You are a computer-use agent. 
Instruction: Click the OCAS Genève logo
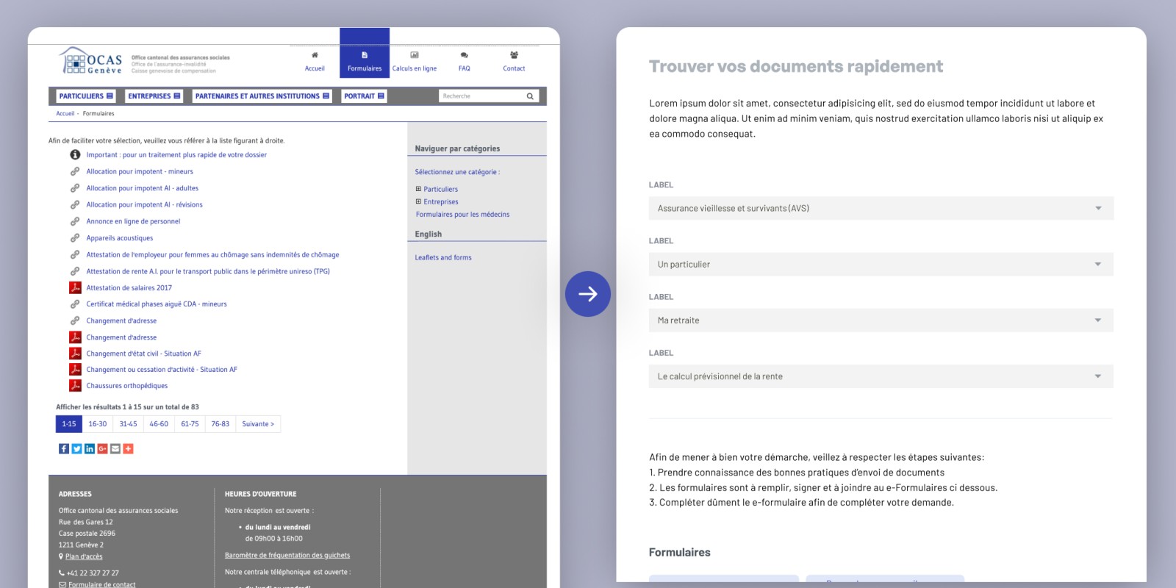(x=90, y=61)
